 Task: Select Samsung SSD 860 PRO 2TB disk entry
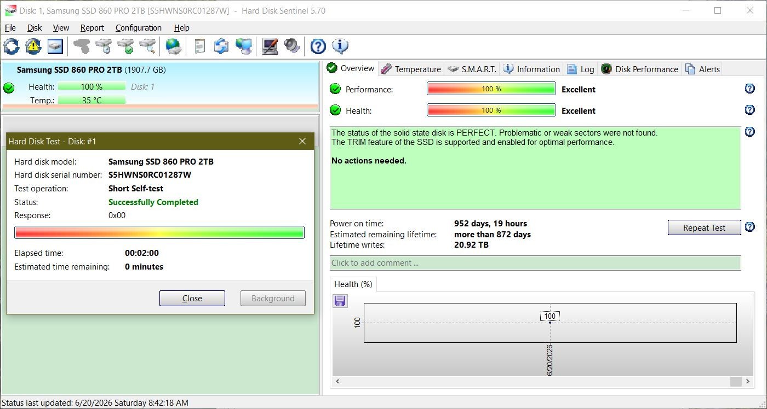pyautogui.click(x=160, y=86)
